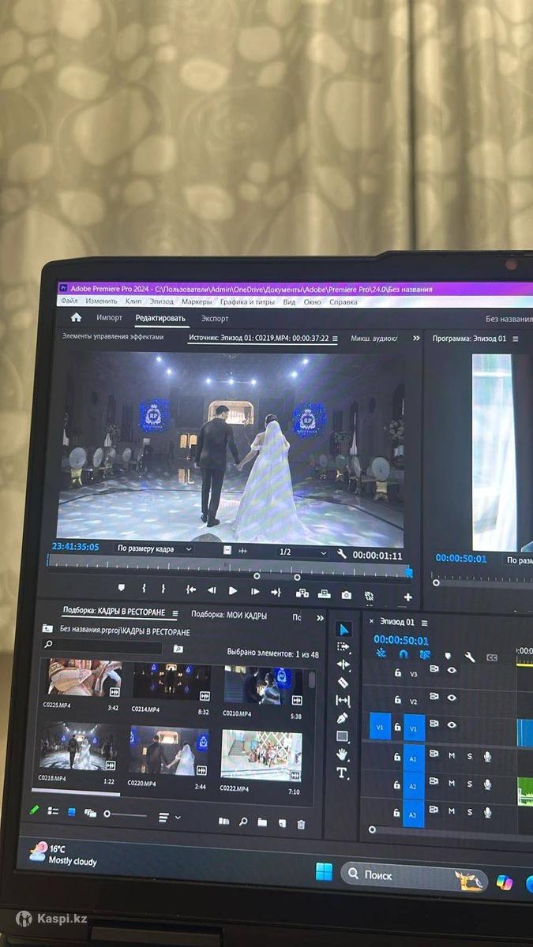Select the Ripple Edit tool
The image size is (533, 947).
(x=343, y=664)
